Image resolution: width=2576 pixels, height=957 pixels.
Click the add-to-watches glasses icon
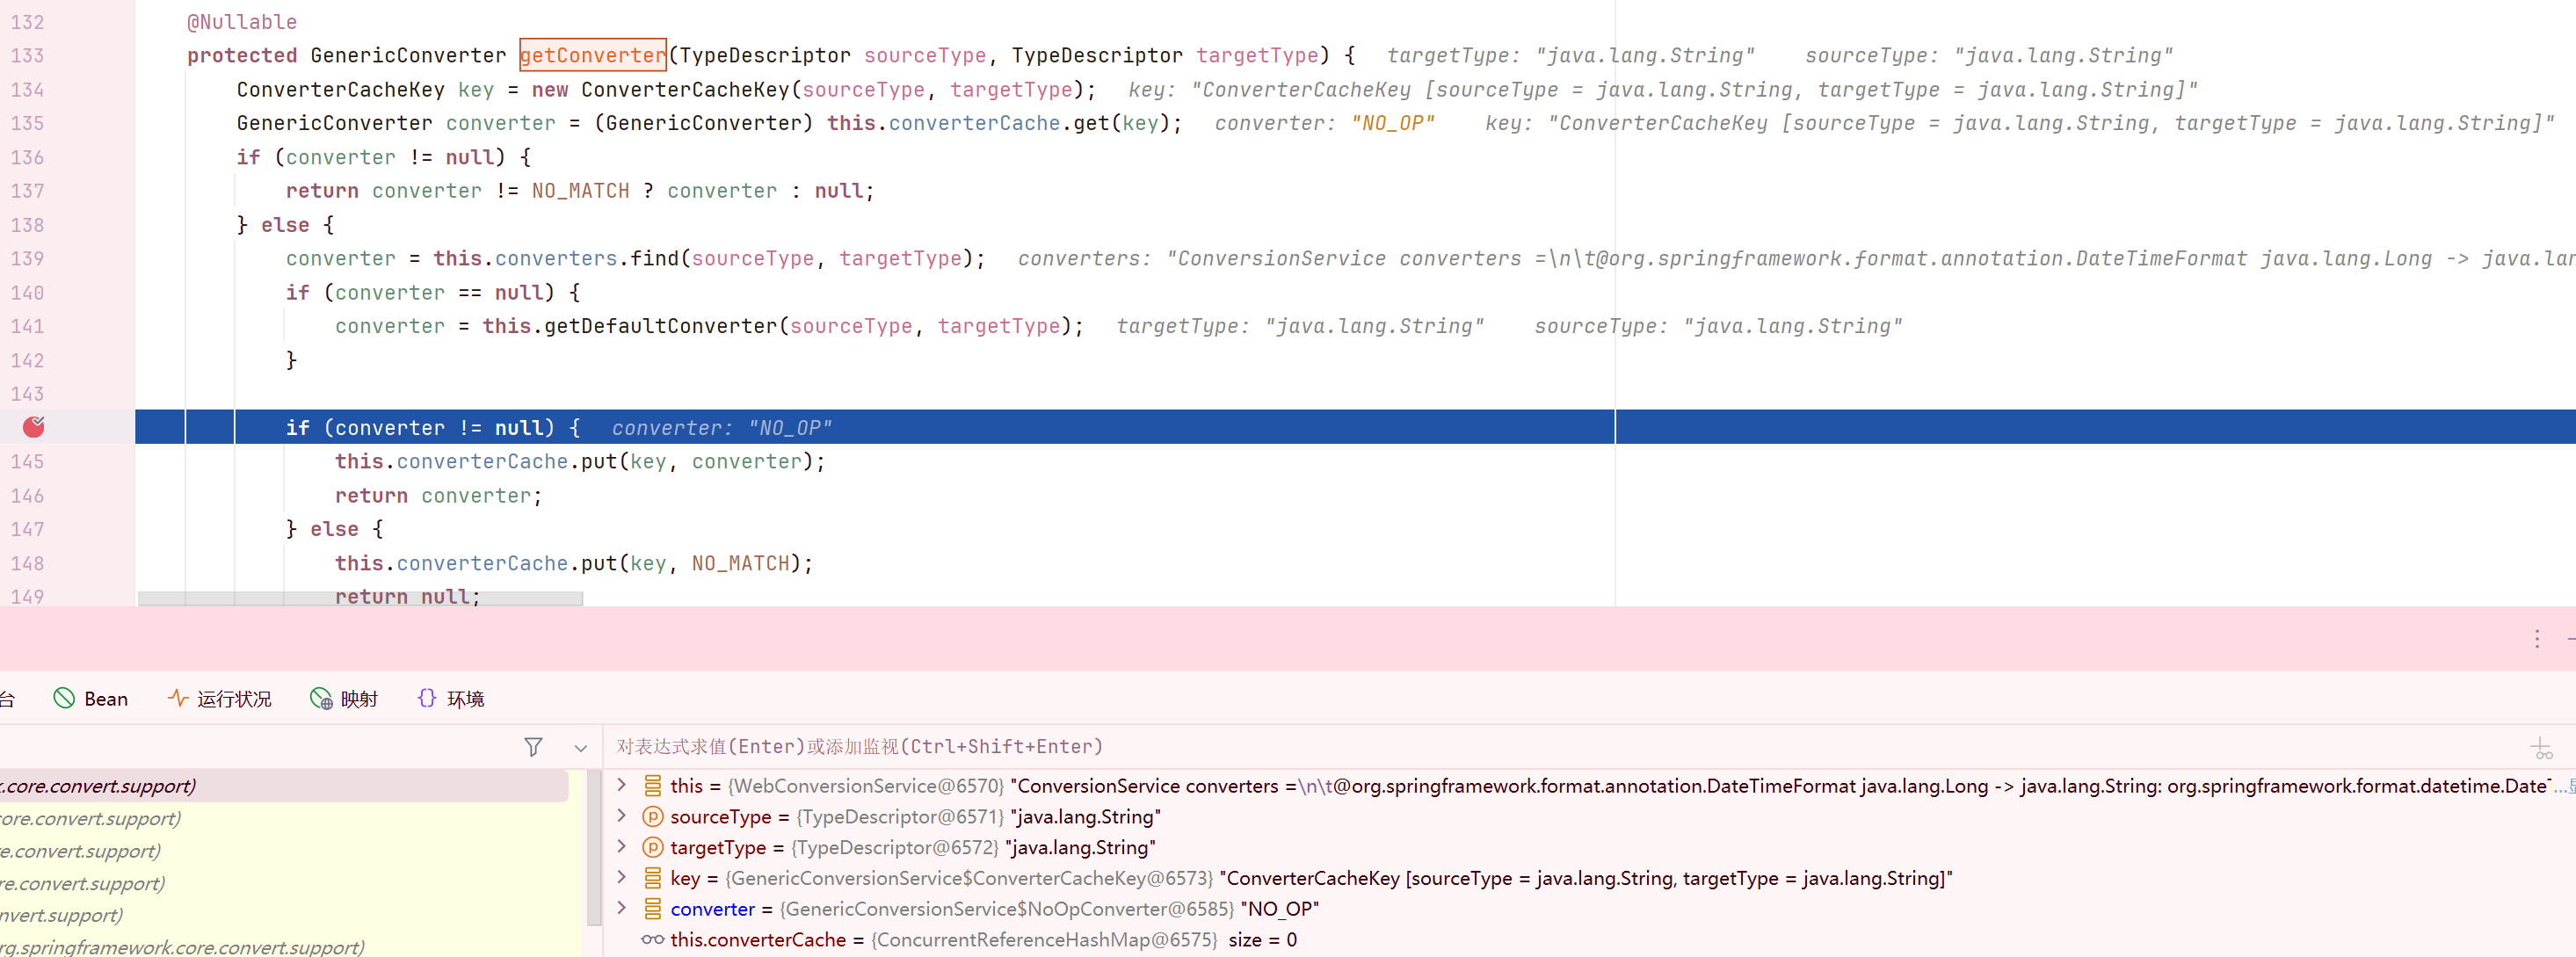[2541, 748]
